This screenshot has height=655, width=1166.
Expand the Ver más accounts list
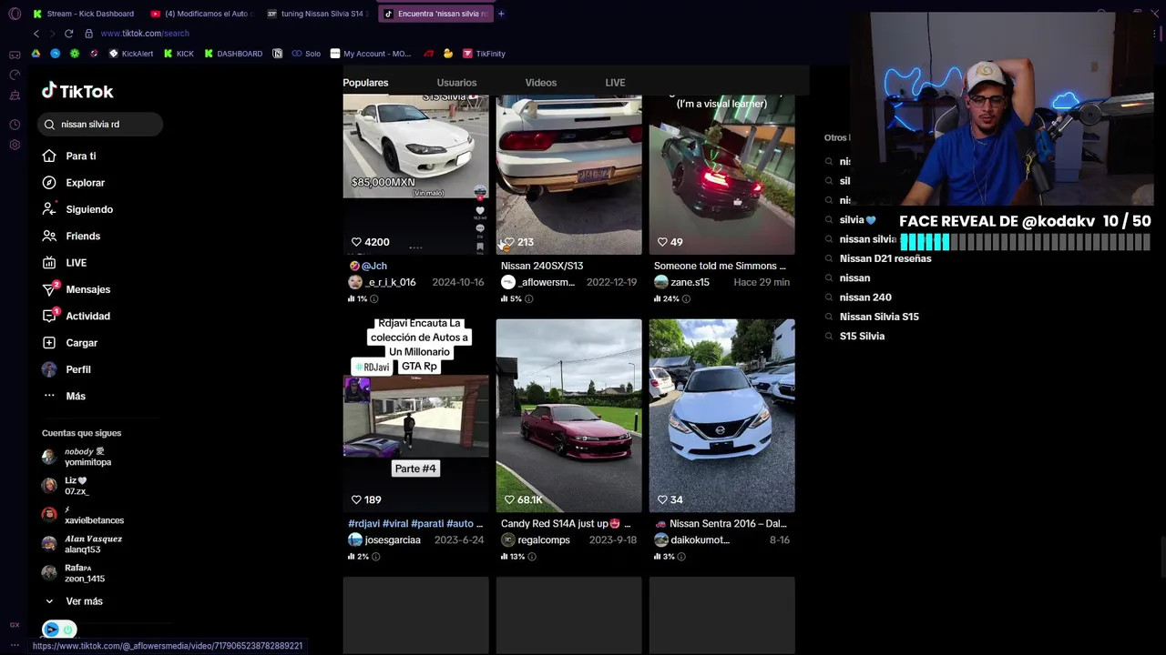75,601
